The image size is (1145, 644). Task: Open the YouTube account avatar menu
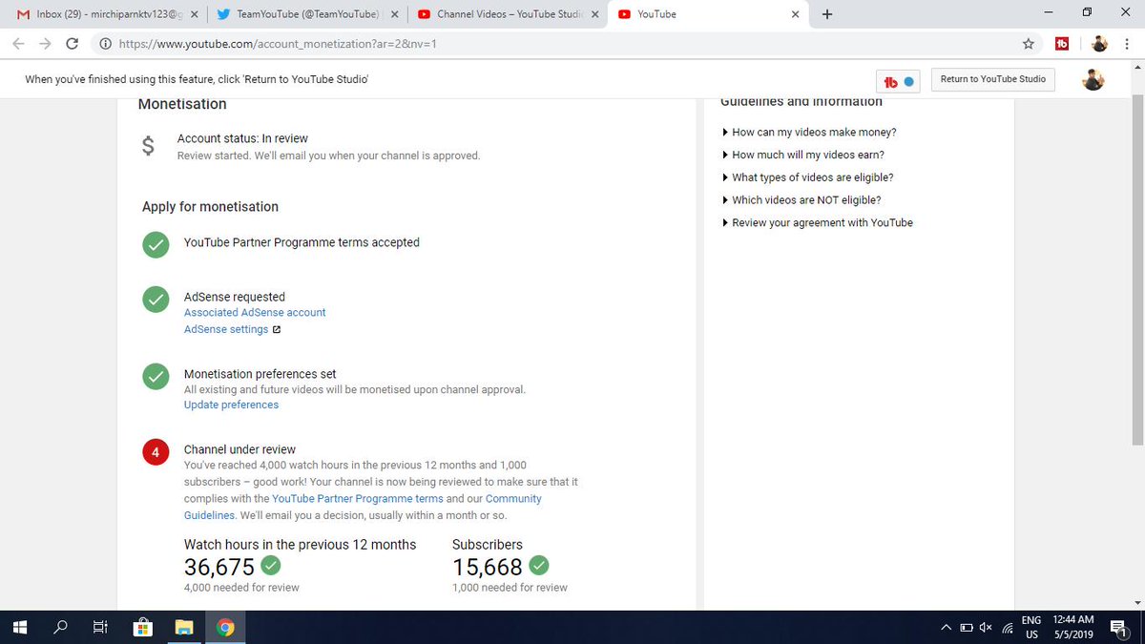(x=1093, y=80)
